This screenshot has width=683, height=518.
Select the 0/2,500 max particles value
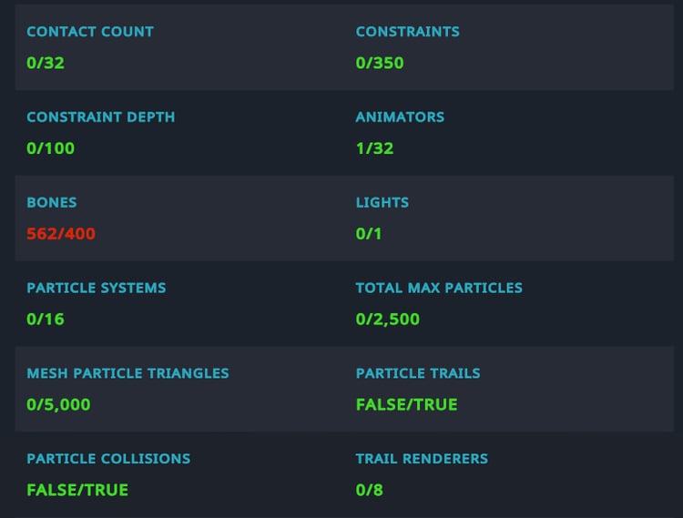[388, 320]
